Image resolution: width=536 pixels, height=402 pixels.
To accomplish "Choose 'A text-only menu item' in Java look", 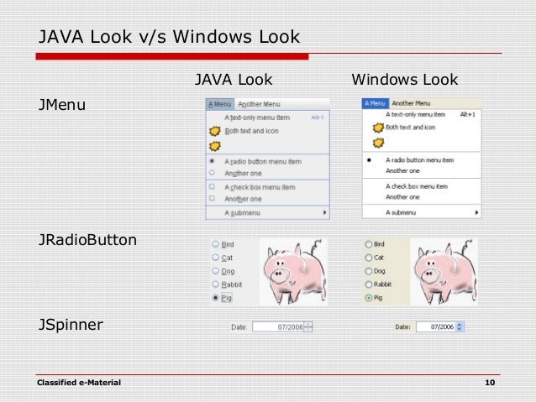I will coord(268,117).
